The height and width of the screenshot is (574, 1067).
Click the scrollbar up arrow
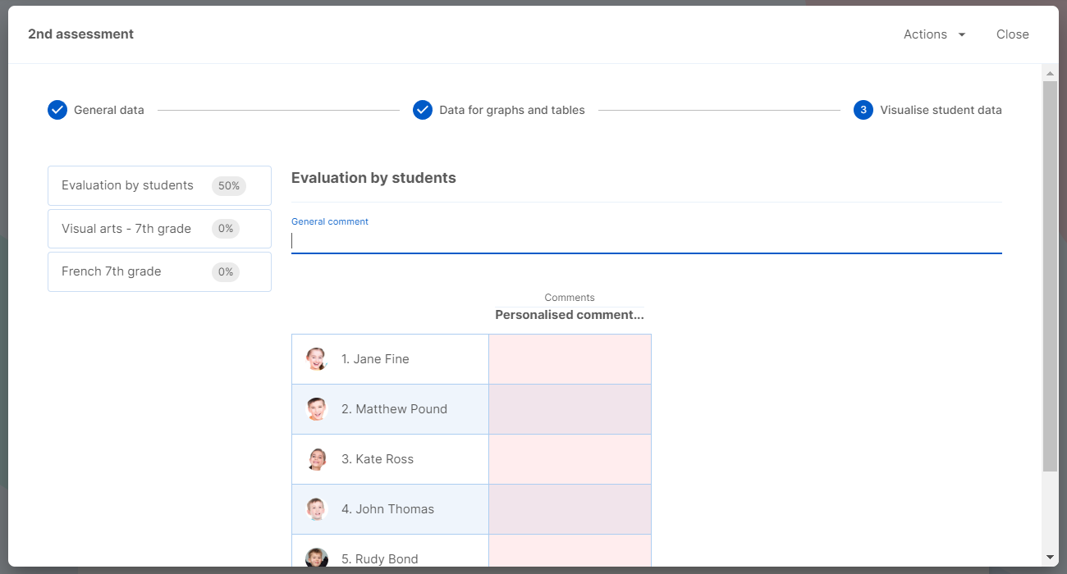click(1050, 72)
